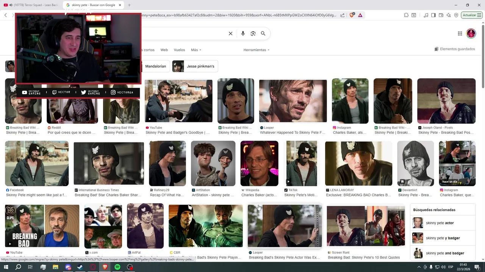This screenshot has height=272, width=485.
Task: Click the Facebook Skinny Pete might seem caption
Action: coord(36,195)
